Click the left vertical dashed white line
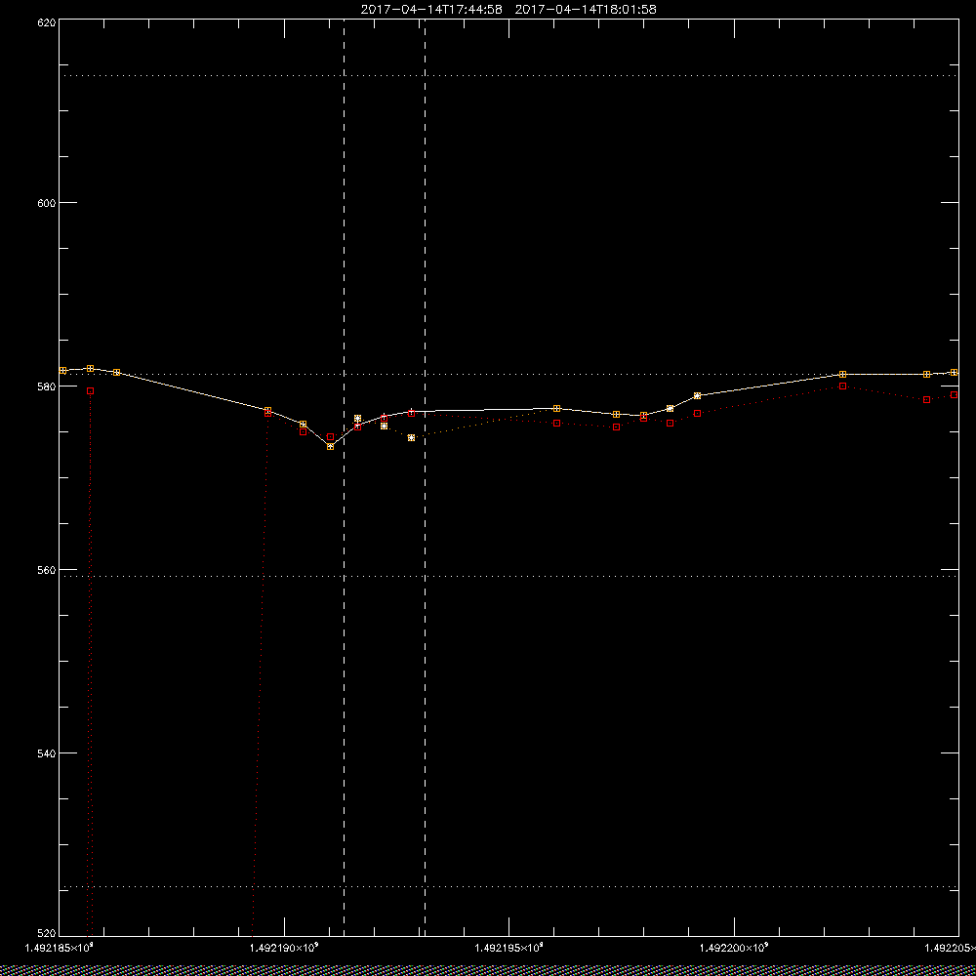This screenshot has height=976, width=976. click(345, 478)
